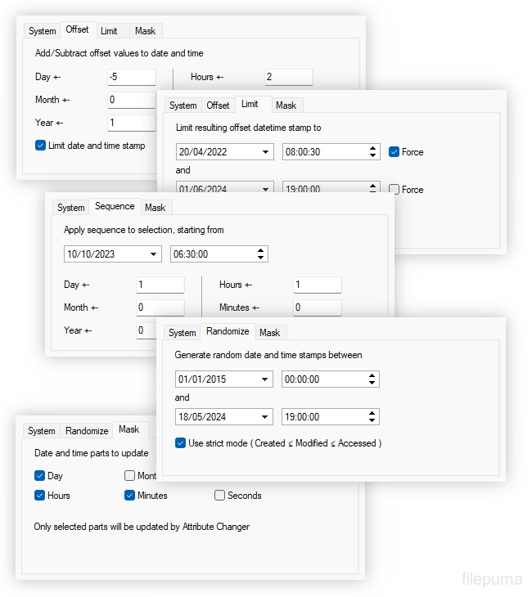Uncheck the Minutes mask checkbox
Image resolution: width=532 pixels, height=597 pixels.
[129, 496]
